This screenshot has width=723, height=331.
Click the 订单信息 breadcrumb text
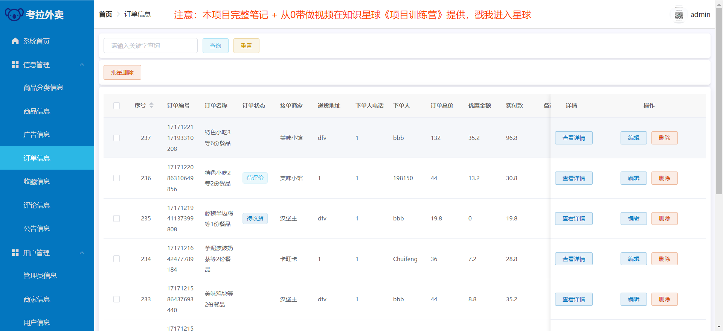tap(137, 14)
